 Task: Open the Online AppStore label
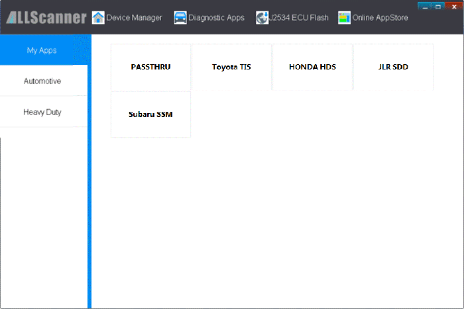pyautogui.click(x=380, y=18)
